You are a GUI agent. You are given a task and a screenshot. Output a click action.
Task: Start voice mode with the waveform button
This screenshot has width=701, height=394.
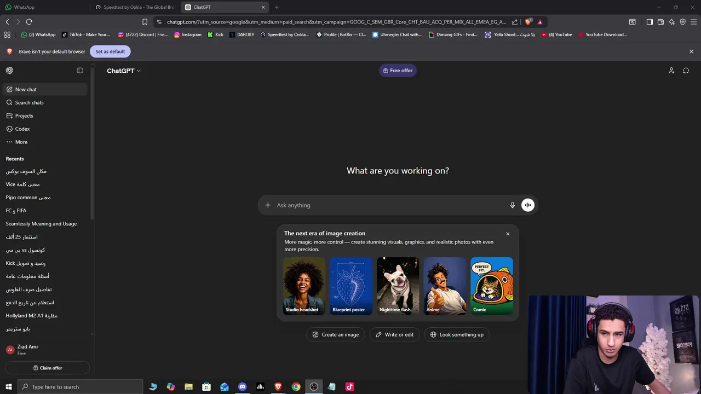tap(528, 205)
